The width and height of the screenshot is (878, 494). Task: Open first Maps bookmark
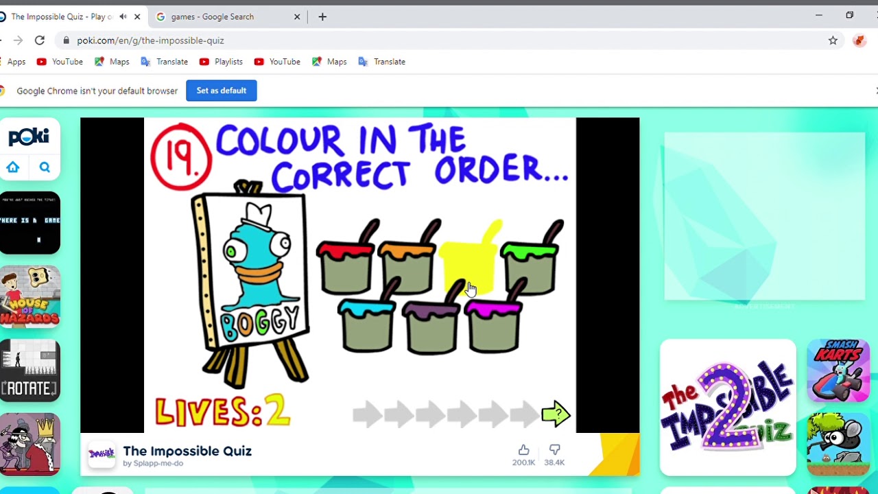click(112, 62)
